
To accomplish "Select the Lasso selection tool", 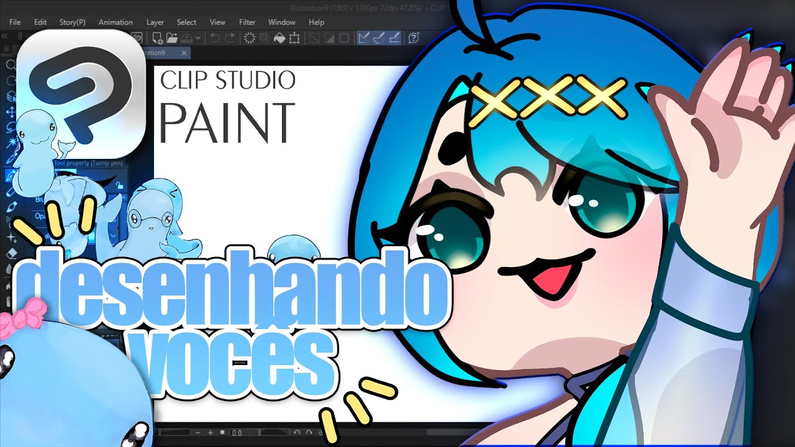I will pyautogui.click(x=11, y=129).
